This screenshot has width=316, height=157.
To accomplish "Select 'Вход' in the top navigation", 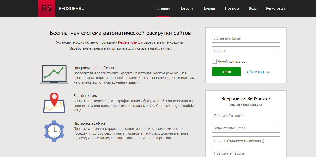I will click(253, 8).
